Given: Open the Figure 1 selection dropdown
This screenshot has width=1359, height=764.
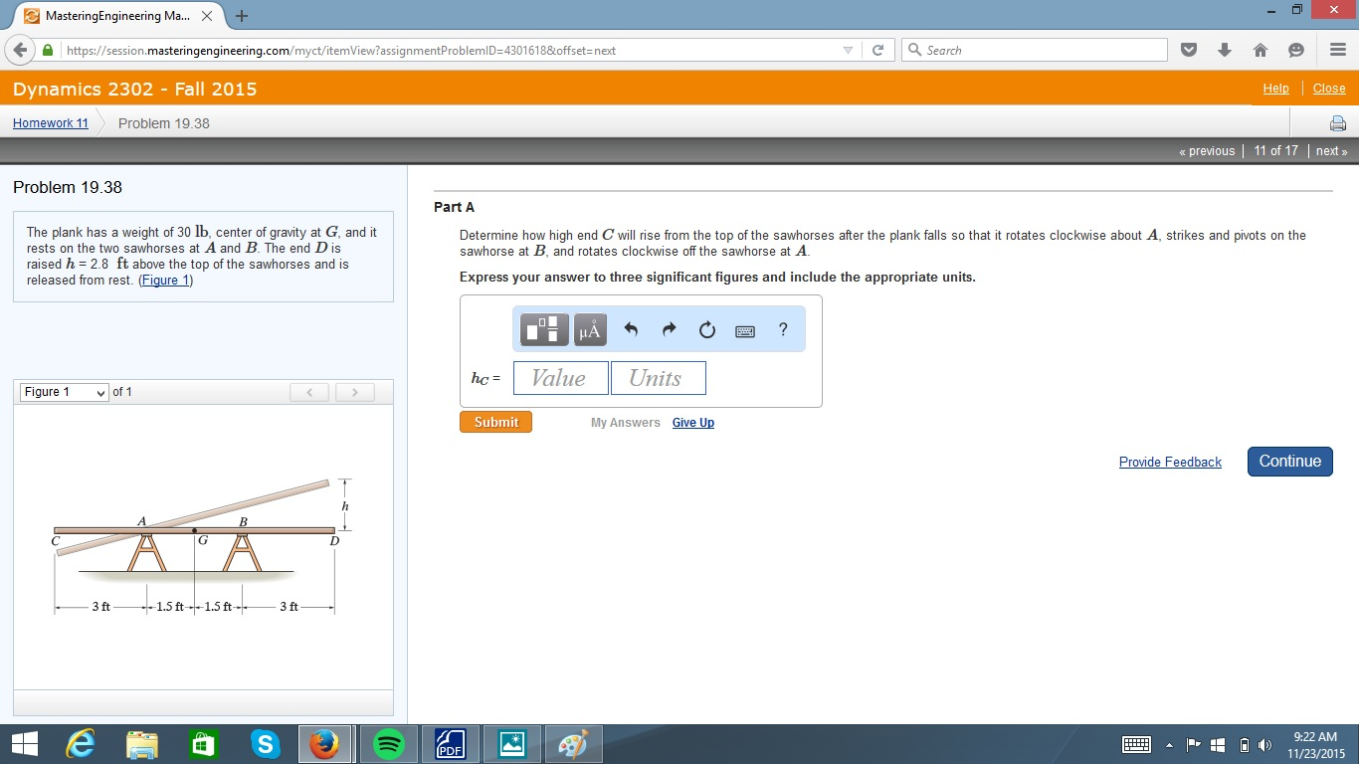Looking at the screenshot, I should (63, 392).
